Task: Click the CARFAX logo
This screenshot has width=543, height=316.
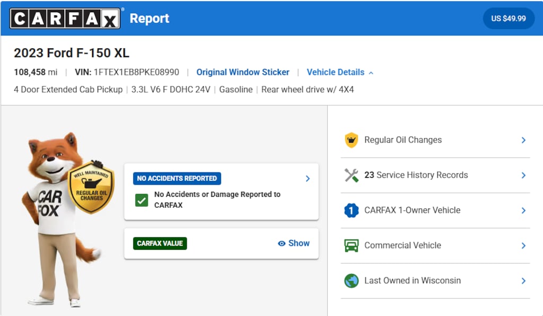Action: tap(65, 19)
